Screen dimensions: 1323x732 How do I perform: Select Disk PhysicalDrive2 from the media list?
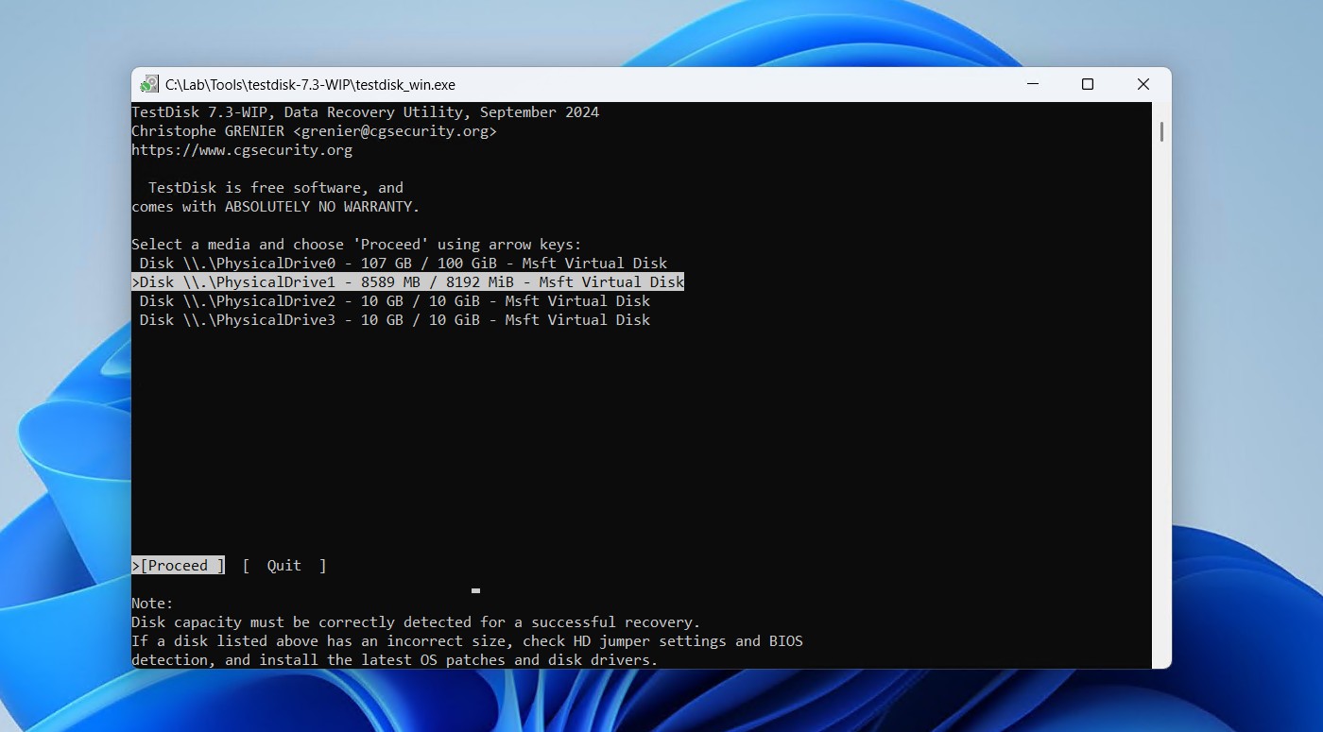pyautogui.click(x=394, y=300)
